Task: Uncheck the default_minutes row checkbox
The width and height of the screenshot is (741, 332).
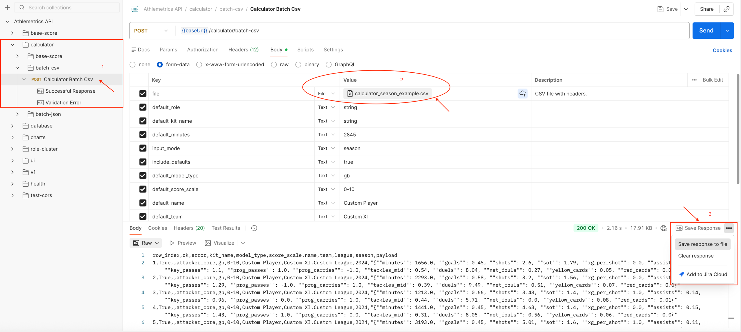Action: [143, 134]
